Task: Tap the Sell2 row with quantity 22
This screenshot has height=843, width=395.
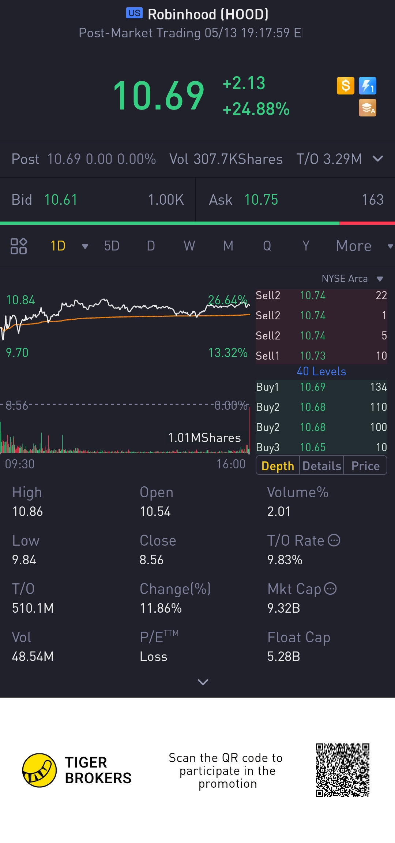Action: coord(321,296)
